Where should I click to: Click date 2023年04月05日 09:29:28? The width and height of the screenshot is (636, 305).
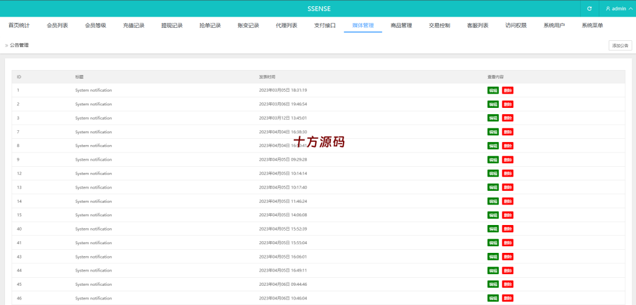click(283, 159)
